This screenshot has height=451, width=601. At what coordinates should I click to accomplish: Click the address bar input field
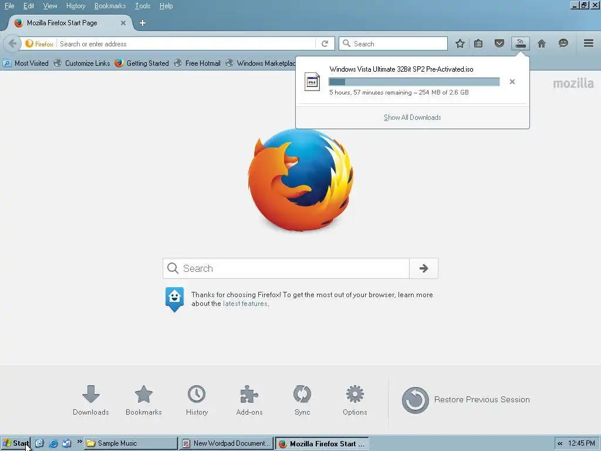click(187, 43)
